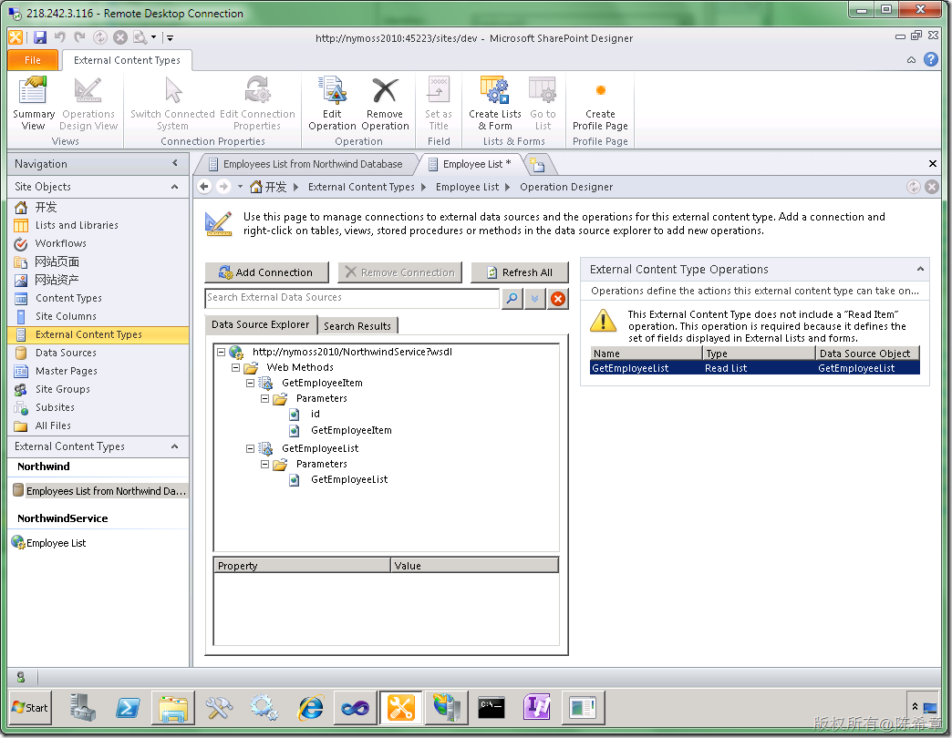Click the blue Help question mark icon
The image size is (952, 738).
[x=931, y=59]
